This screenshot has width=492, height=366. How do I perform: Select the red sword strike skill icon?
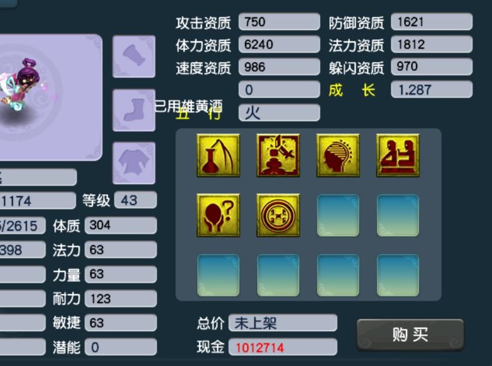[x=278, y=155]
